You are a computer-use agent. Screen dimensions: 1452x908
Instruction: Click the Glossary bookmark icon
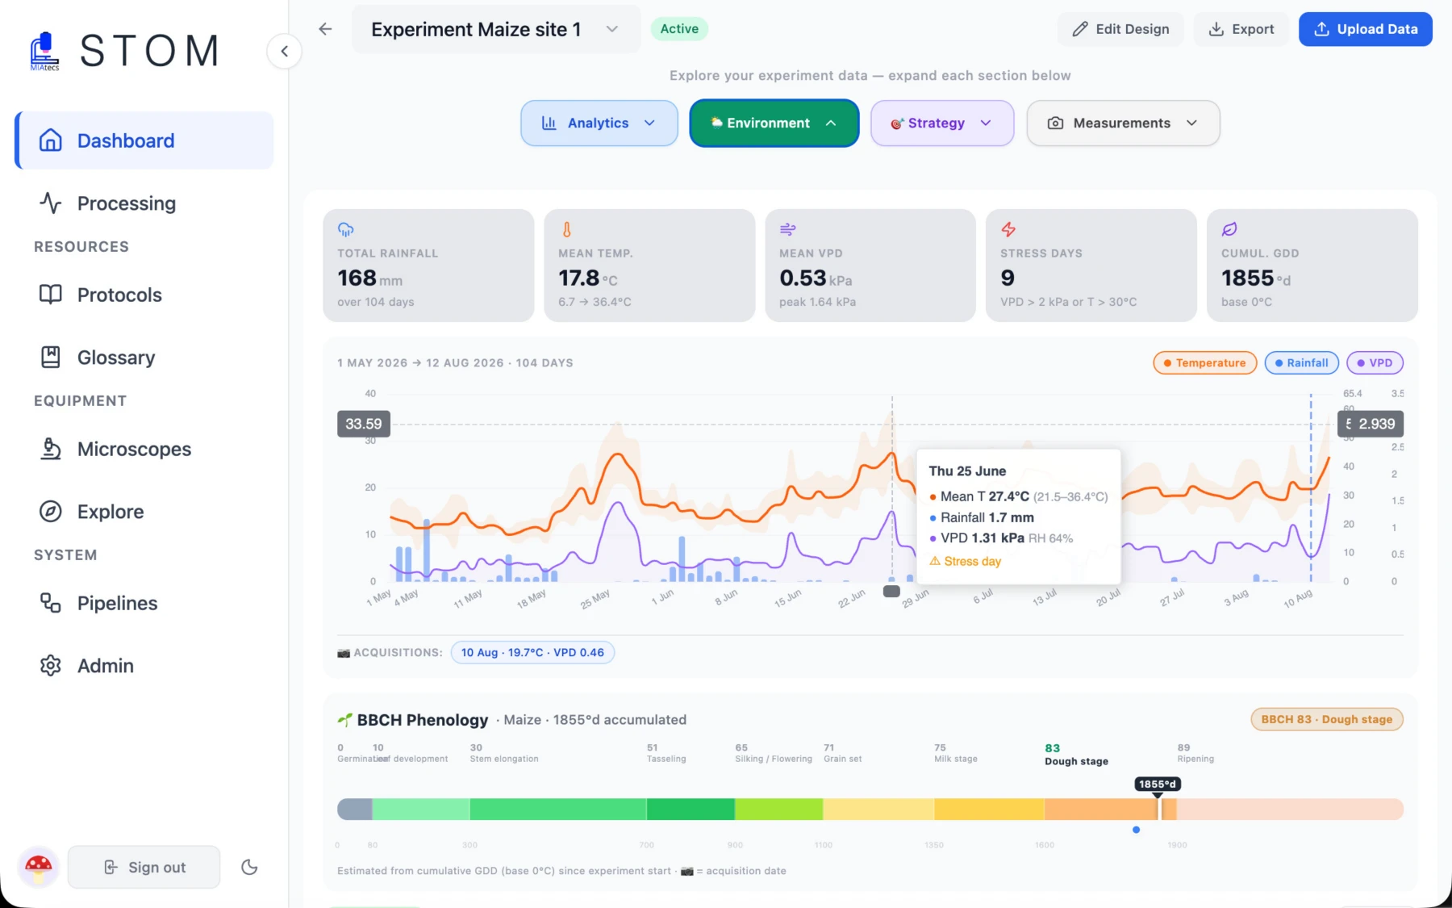pyautogui.click(x=51, y=357)
